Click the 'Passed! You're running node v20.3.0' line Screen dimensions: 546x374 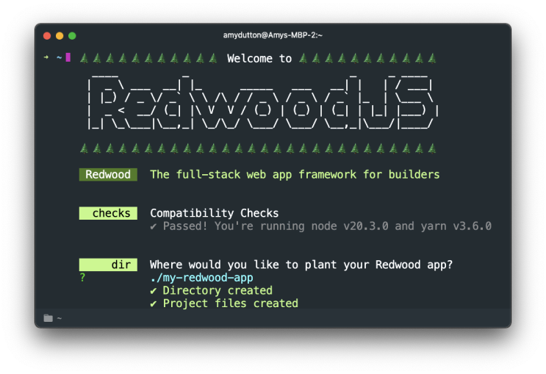tap(320, 226)
